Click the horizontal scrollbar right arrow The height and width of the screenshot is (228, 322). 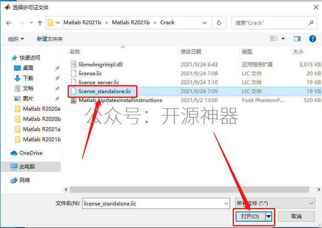319,189
